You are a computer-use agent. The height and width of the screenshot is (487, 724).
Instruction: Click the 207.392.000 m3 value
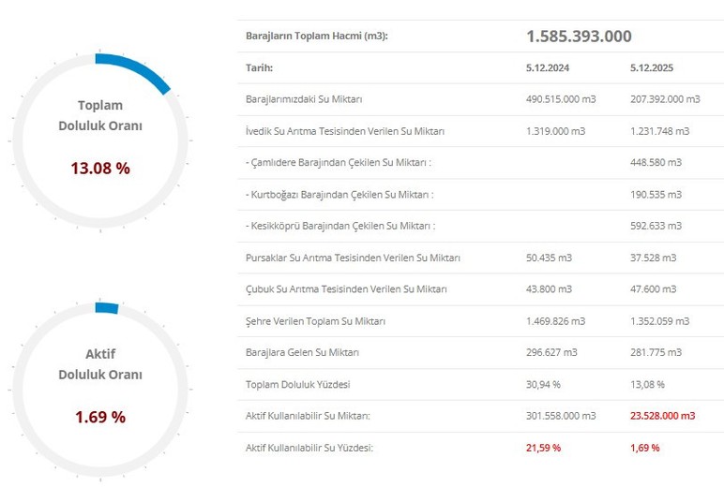665,99
